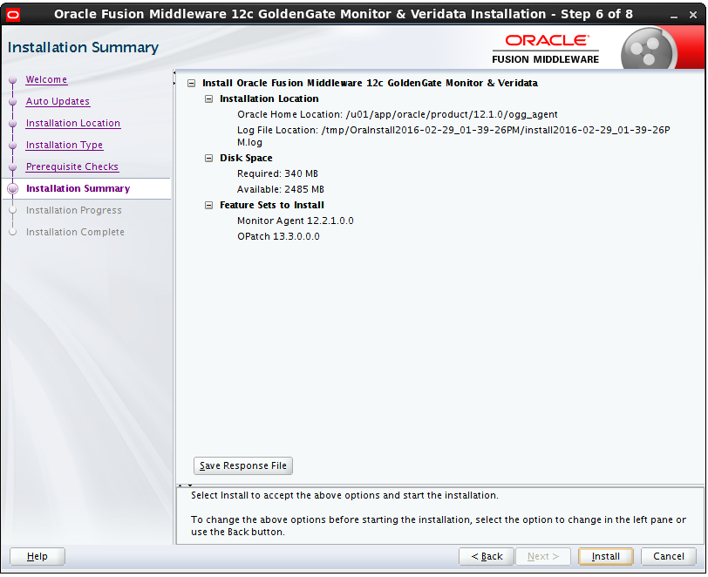The image size is (708, 577).
Task: Click the Welcome step bullet icon
Action: (x=12, y=80)
